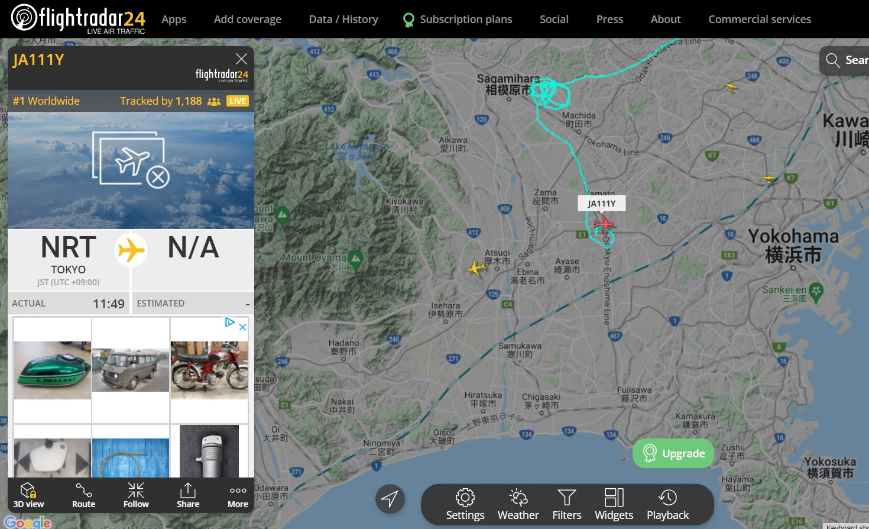
Task: Click the Sagamihara city label
Action: [508, 84]
